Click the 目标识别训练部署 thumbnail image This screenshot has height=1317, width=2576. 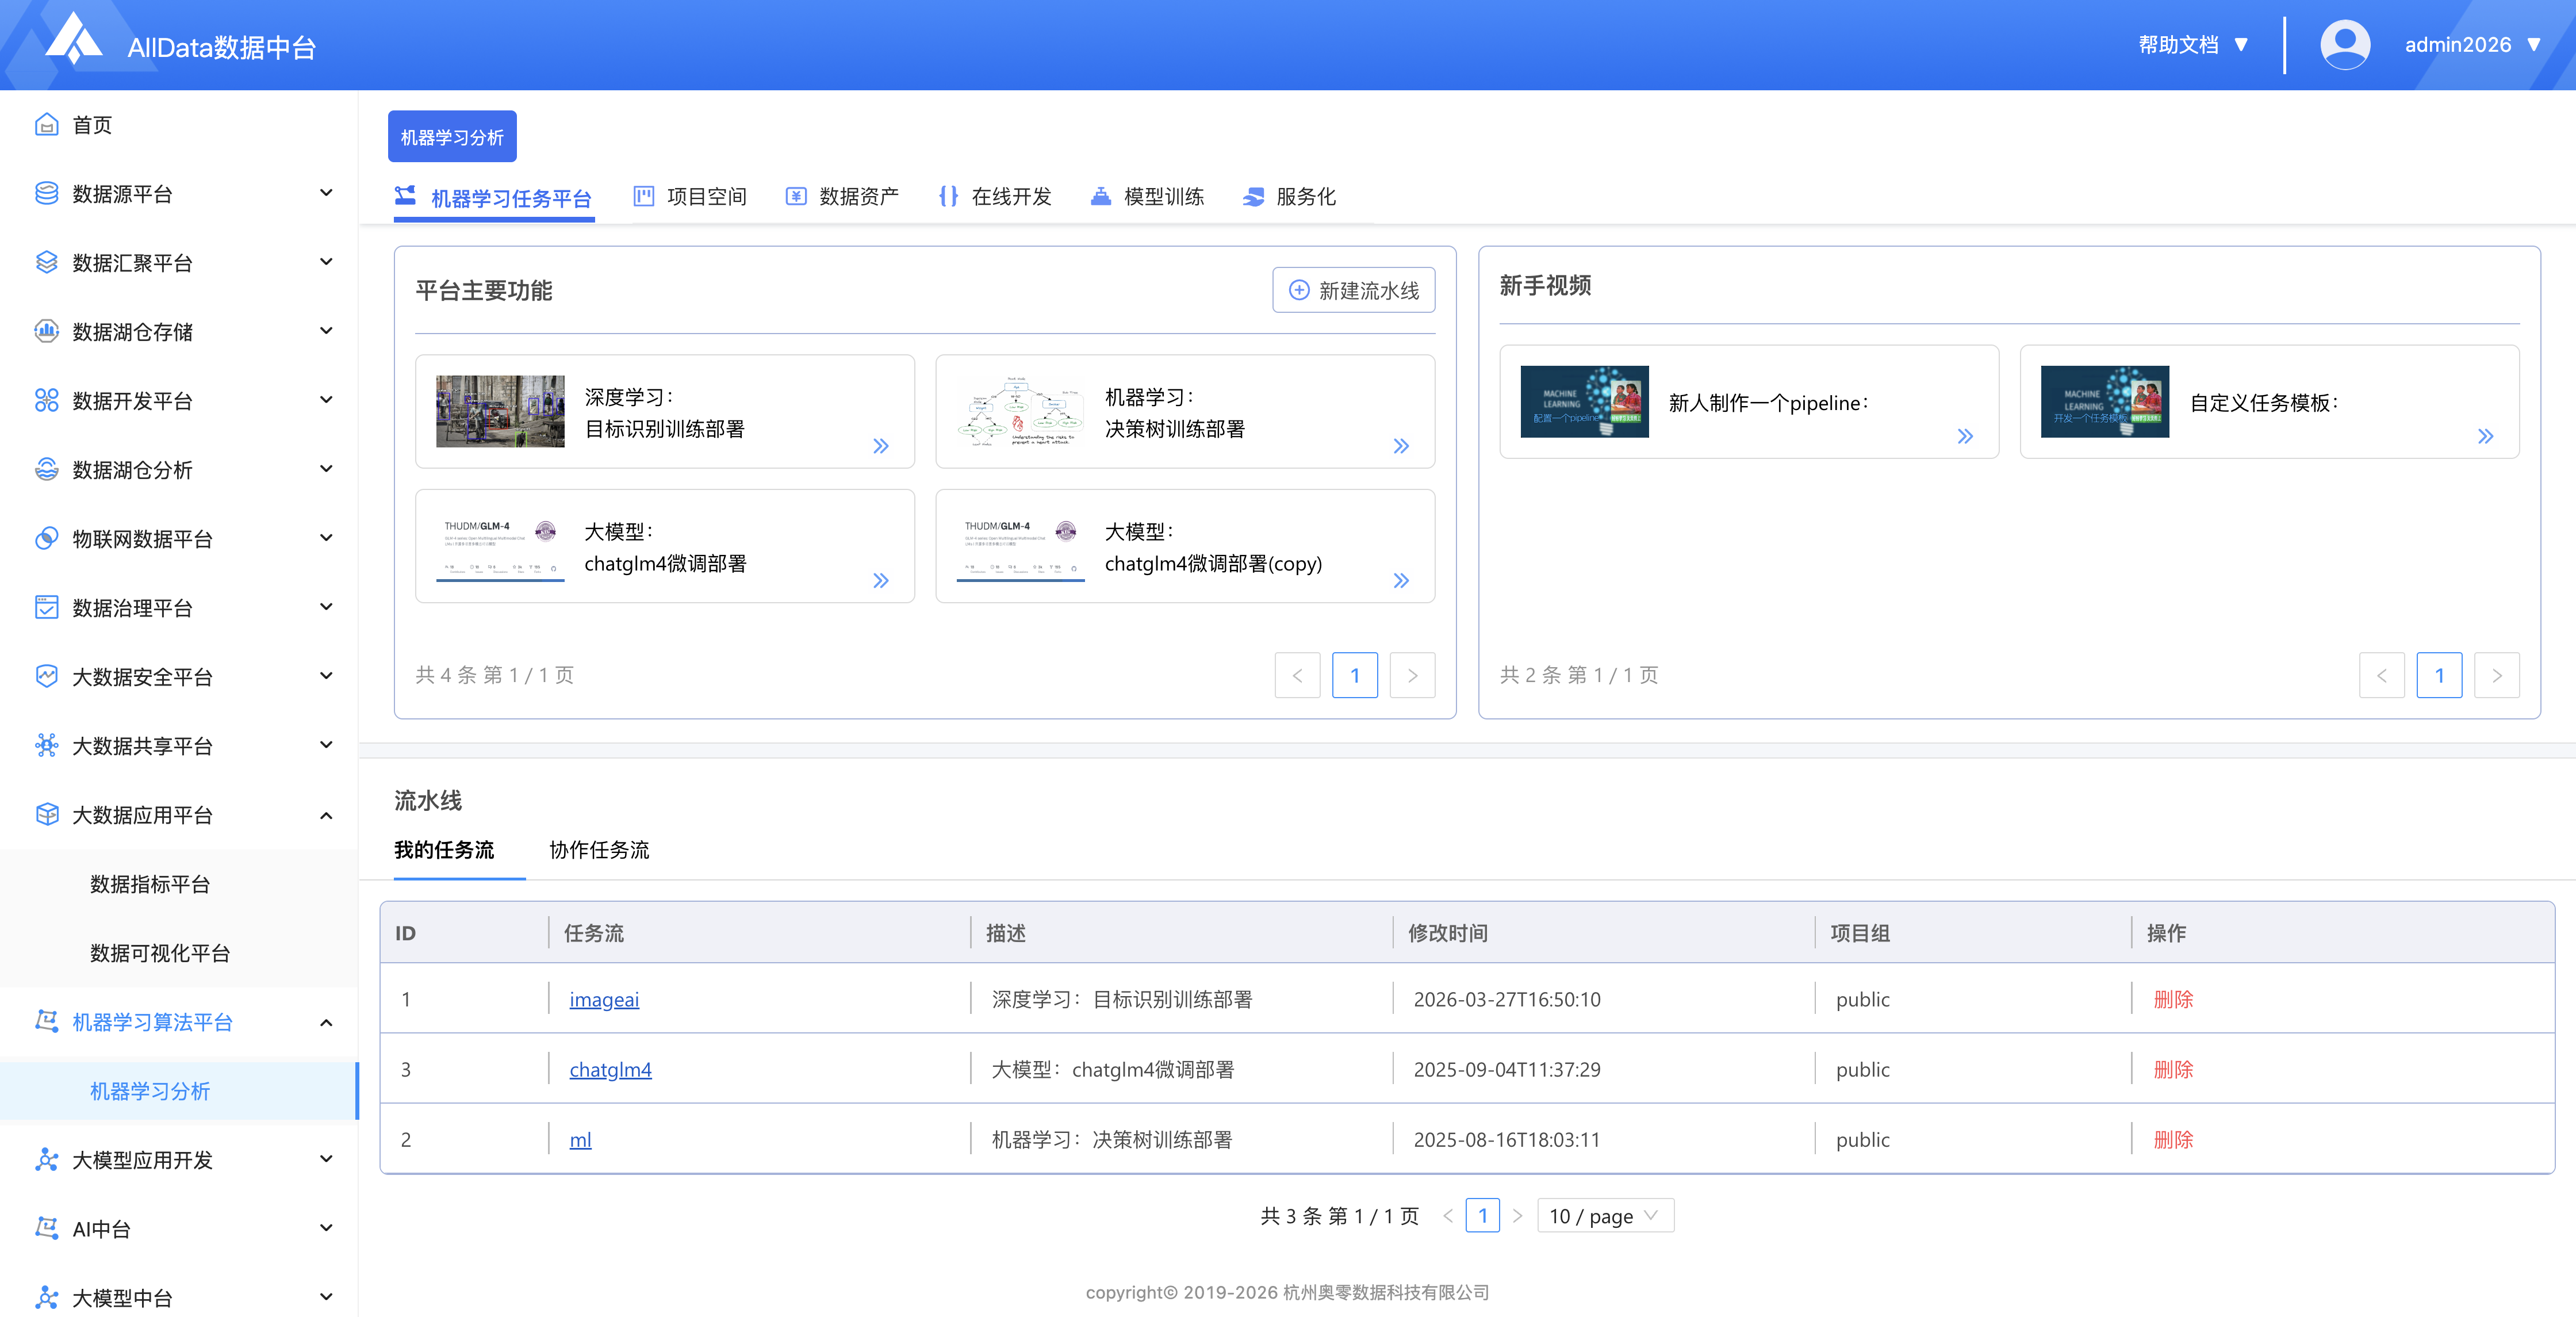500,411
